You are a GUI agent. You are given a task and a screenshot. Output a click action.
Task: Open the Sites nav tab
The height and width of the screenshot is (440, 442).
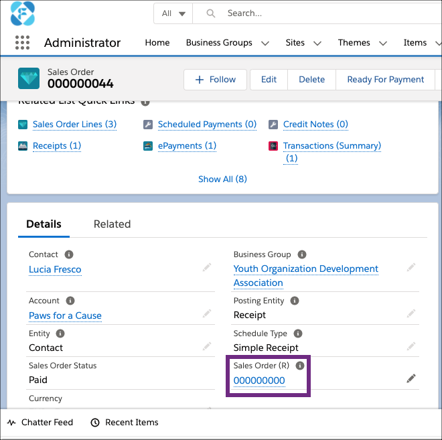tap(295, 43)
